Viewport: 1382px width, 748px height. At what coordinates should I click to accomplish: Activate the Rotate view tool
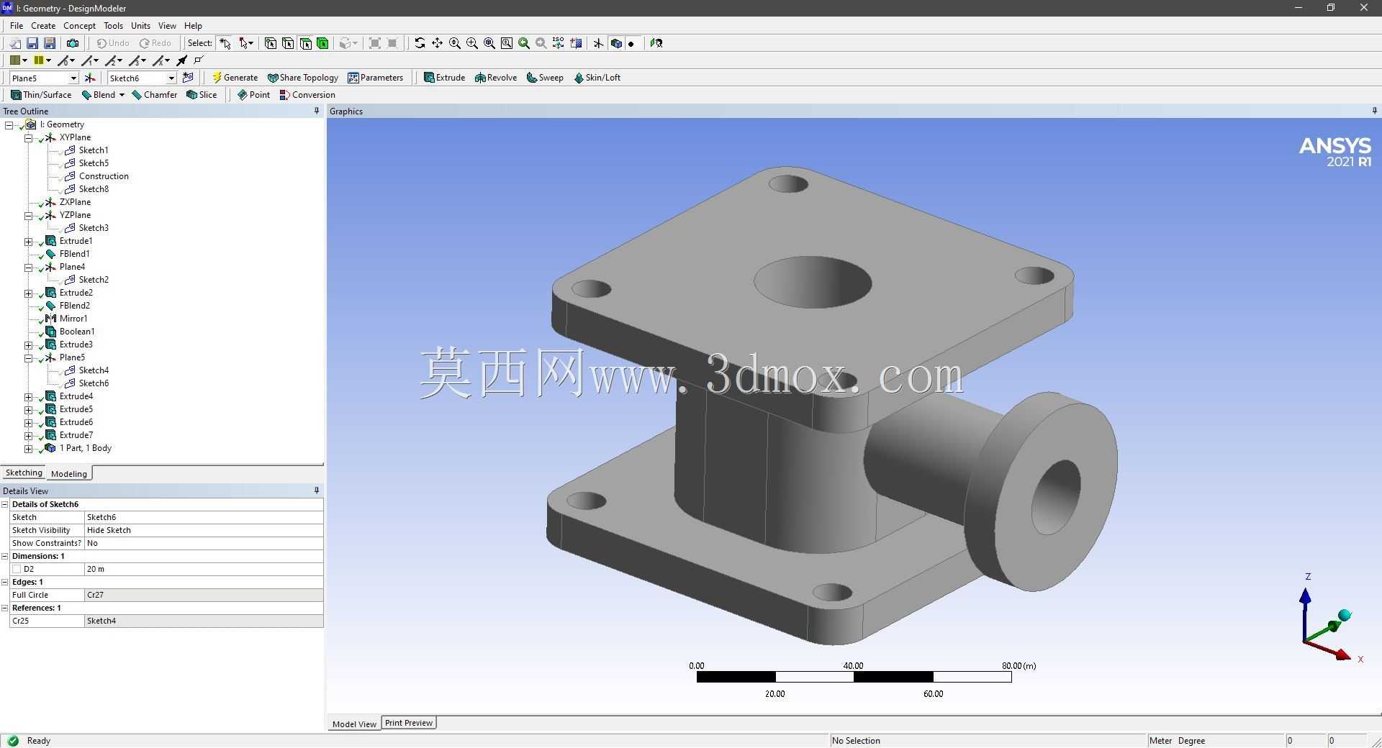tap(420, 43)
